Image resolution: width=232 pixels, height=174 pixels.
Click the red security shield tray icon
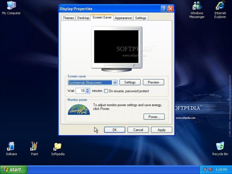pos(210,169)
